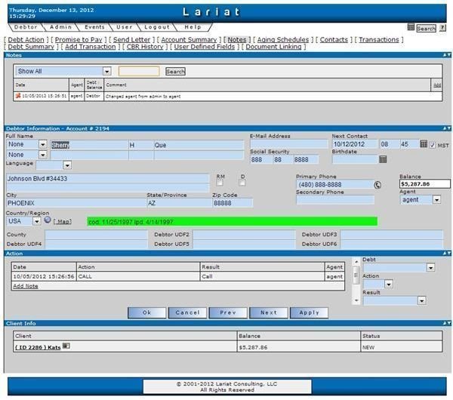453x400 pixels.
Task: Open the Aging Schedules link
Action: [x=283, y=39]
